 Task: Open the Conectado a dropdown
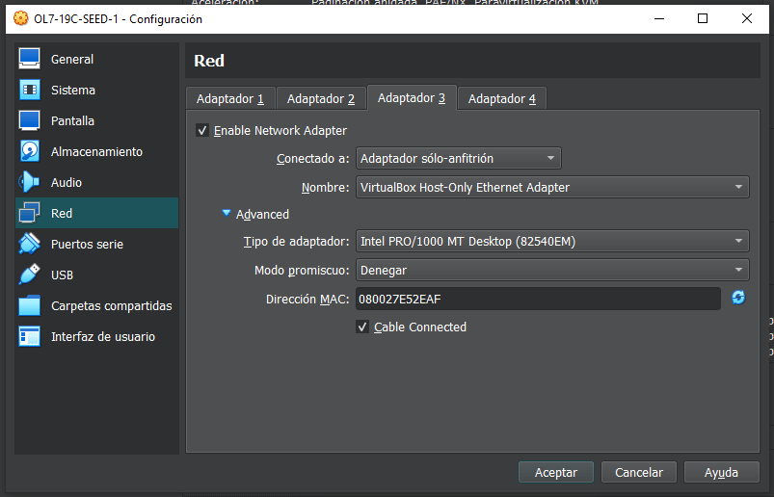[x=458, y=158]
